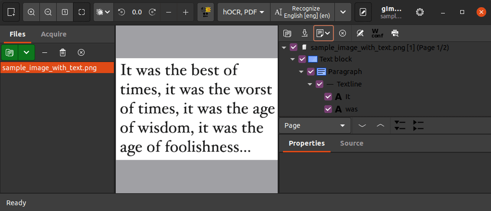Viewport: 491px width, 211px height.
Task: Uncheck the Paragraph checkbox
Action: (311, 72)
